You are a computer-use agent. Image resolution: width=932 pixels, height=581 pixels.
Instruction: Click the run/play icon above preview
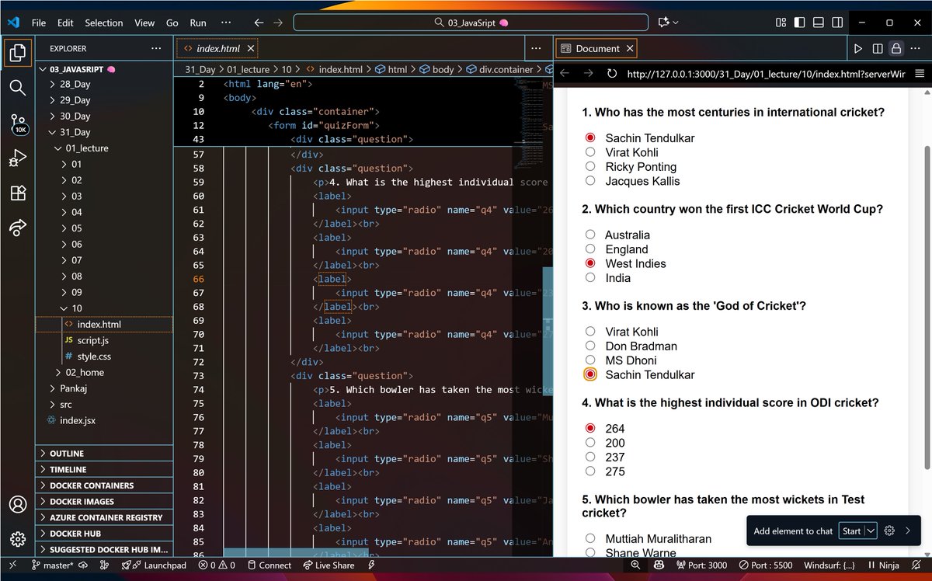pos(858,48)
